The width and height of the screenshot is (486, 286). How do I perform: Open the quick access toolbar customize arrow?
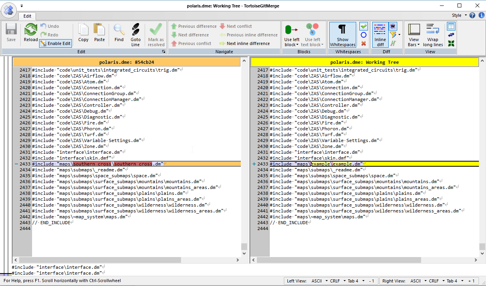22,6
